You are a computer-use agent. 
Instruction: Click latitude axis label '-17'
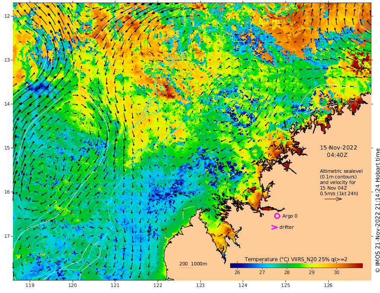click(x=6, y=236)
